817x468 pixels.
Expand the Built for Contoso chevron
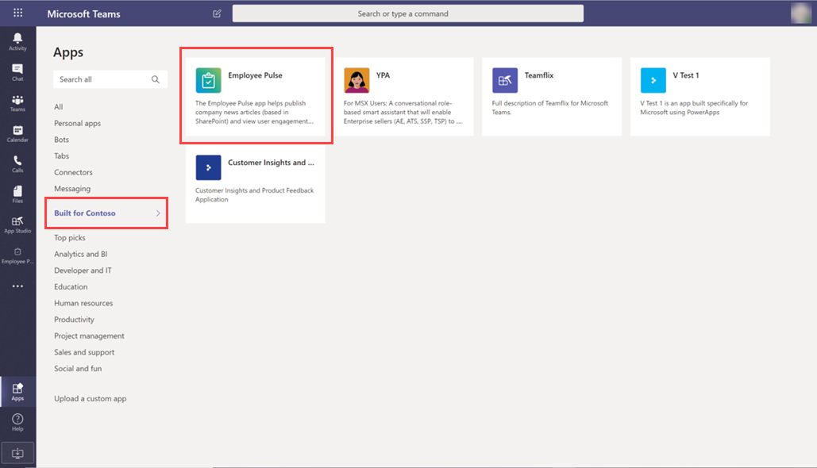158,213
